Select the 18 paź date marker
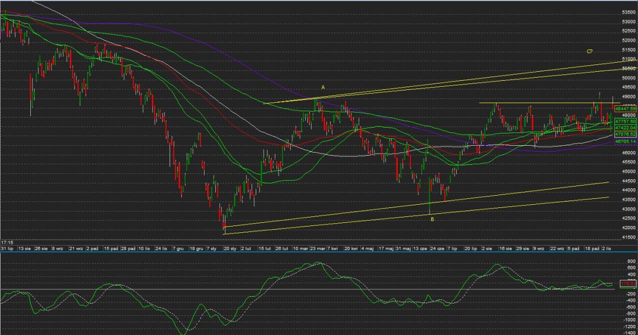The image size is (638, 335). [x=592, y=248]
